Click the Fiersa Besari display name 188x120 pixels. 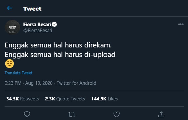tap(37, 25)
